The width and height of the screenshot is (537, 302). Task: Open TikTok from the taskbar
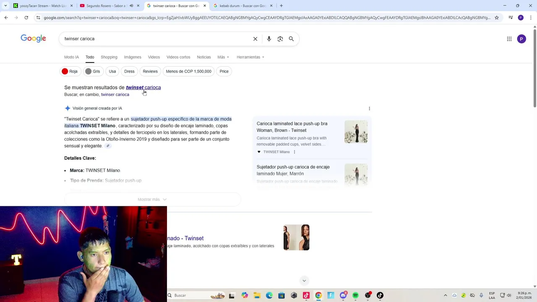[x=380, y=295]
